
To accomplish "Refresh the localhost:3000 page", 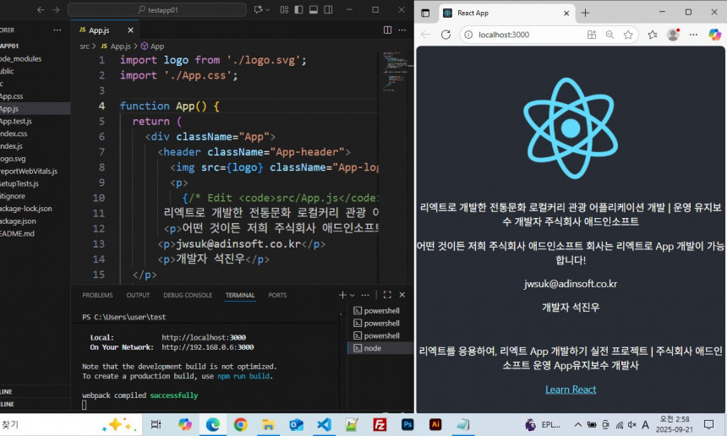I will pos(445,35).
